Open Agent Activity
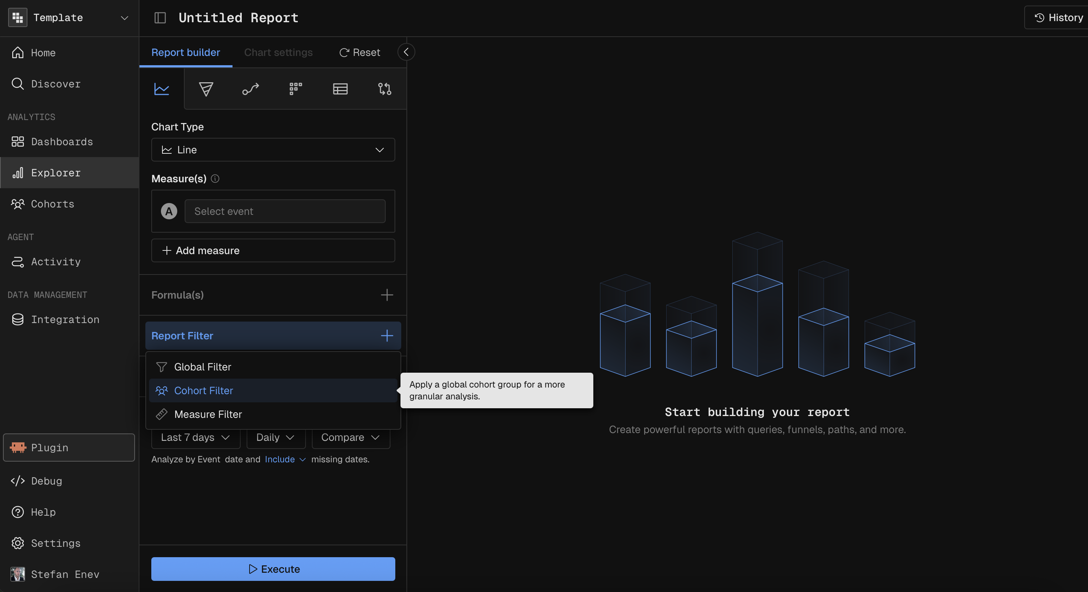This screenshot has height=592, width=1088. (x=69, y=262)
